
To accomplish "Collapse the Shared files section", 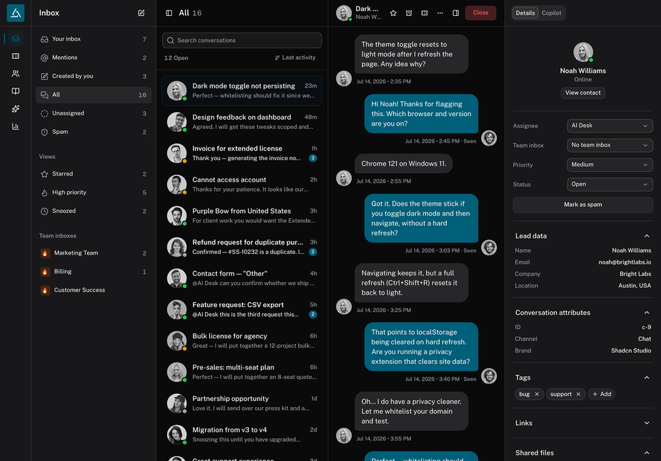I will pyautogui.click(x=646, y=453).
